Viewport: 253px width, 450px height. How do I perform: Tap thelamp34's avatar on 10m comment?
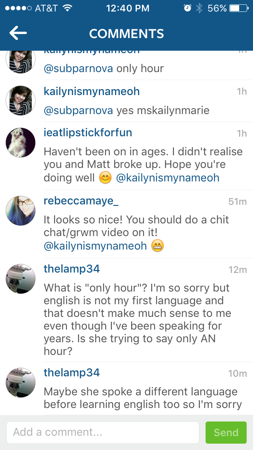tap(21, 383)
